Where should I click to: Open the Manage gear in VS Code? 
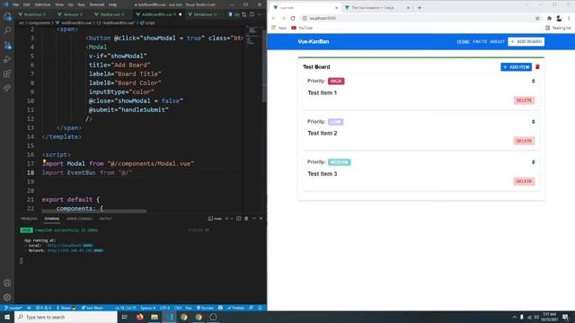[x=7, y=297]
